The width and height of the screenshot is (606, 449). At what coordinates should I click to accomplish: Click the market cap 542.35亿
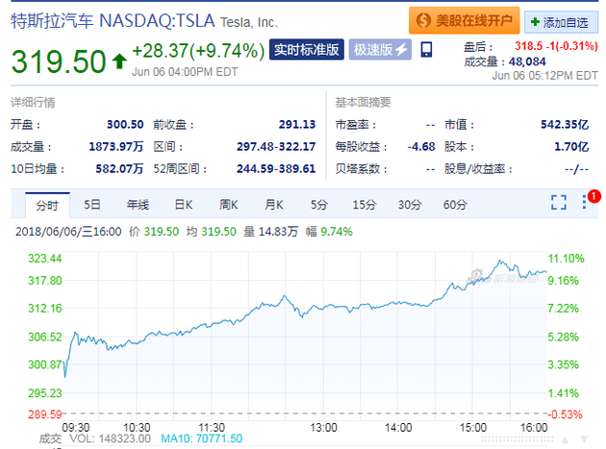click(x=565, y=124)
